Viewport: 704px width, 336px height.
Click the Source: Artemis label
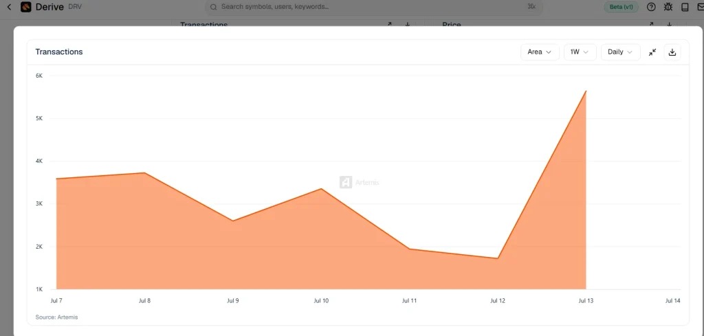[x=56, y=317]
